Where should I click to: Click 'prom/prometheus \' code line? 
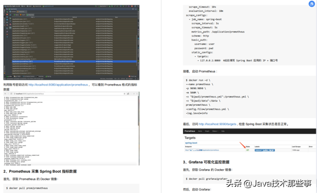pyautogui.click(x=198, y=105)
